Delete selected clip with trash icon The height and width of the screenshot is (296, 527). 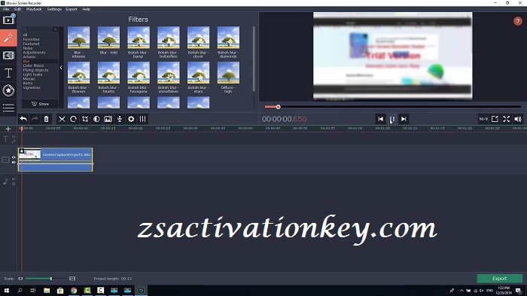coord(47,119)
